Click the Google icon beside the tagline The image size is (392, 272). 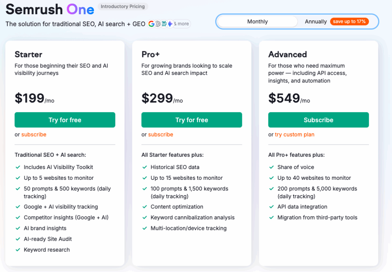click(151, 24)
